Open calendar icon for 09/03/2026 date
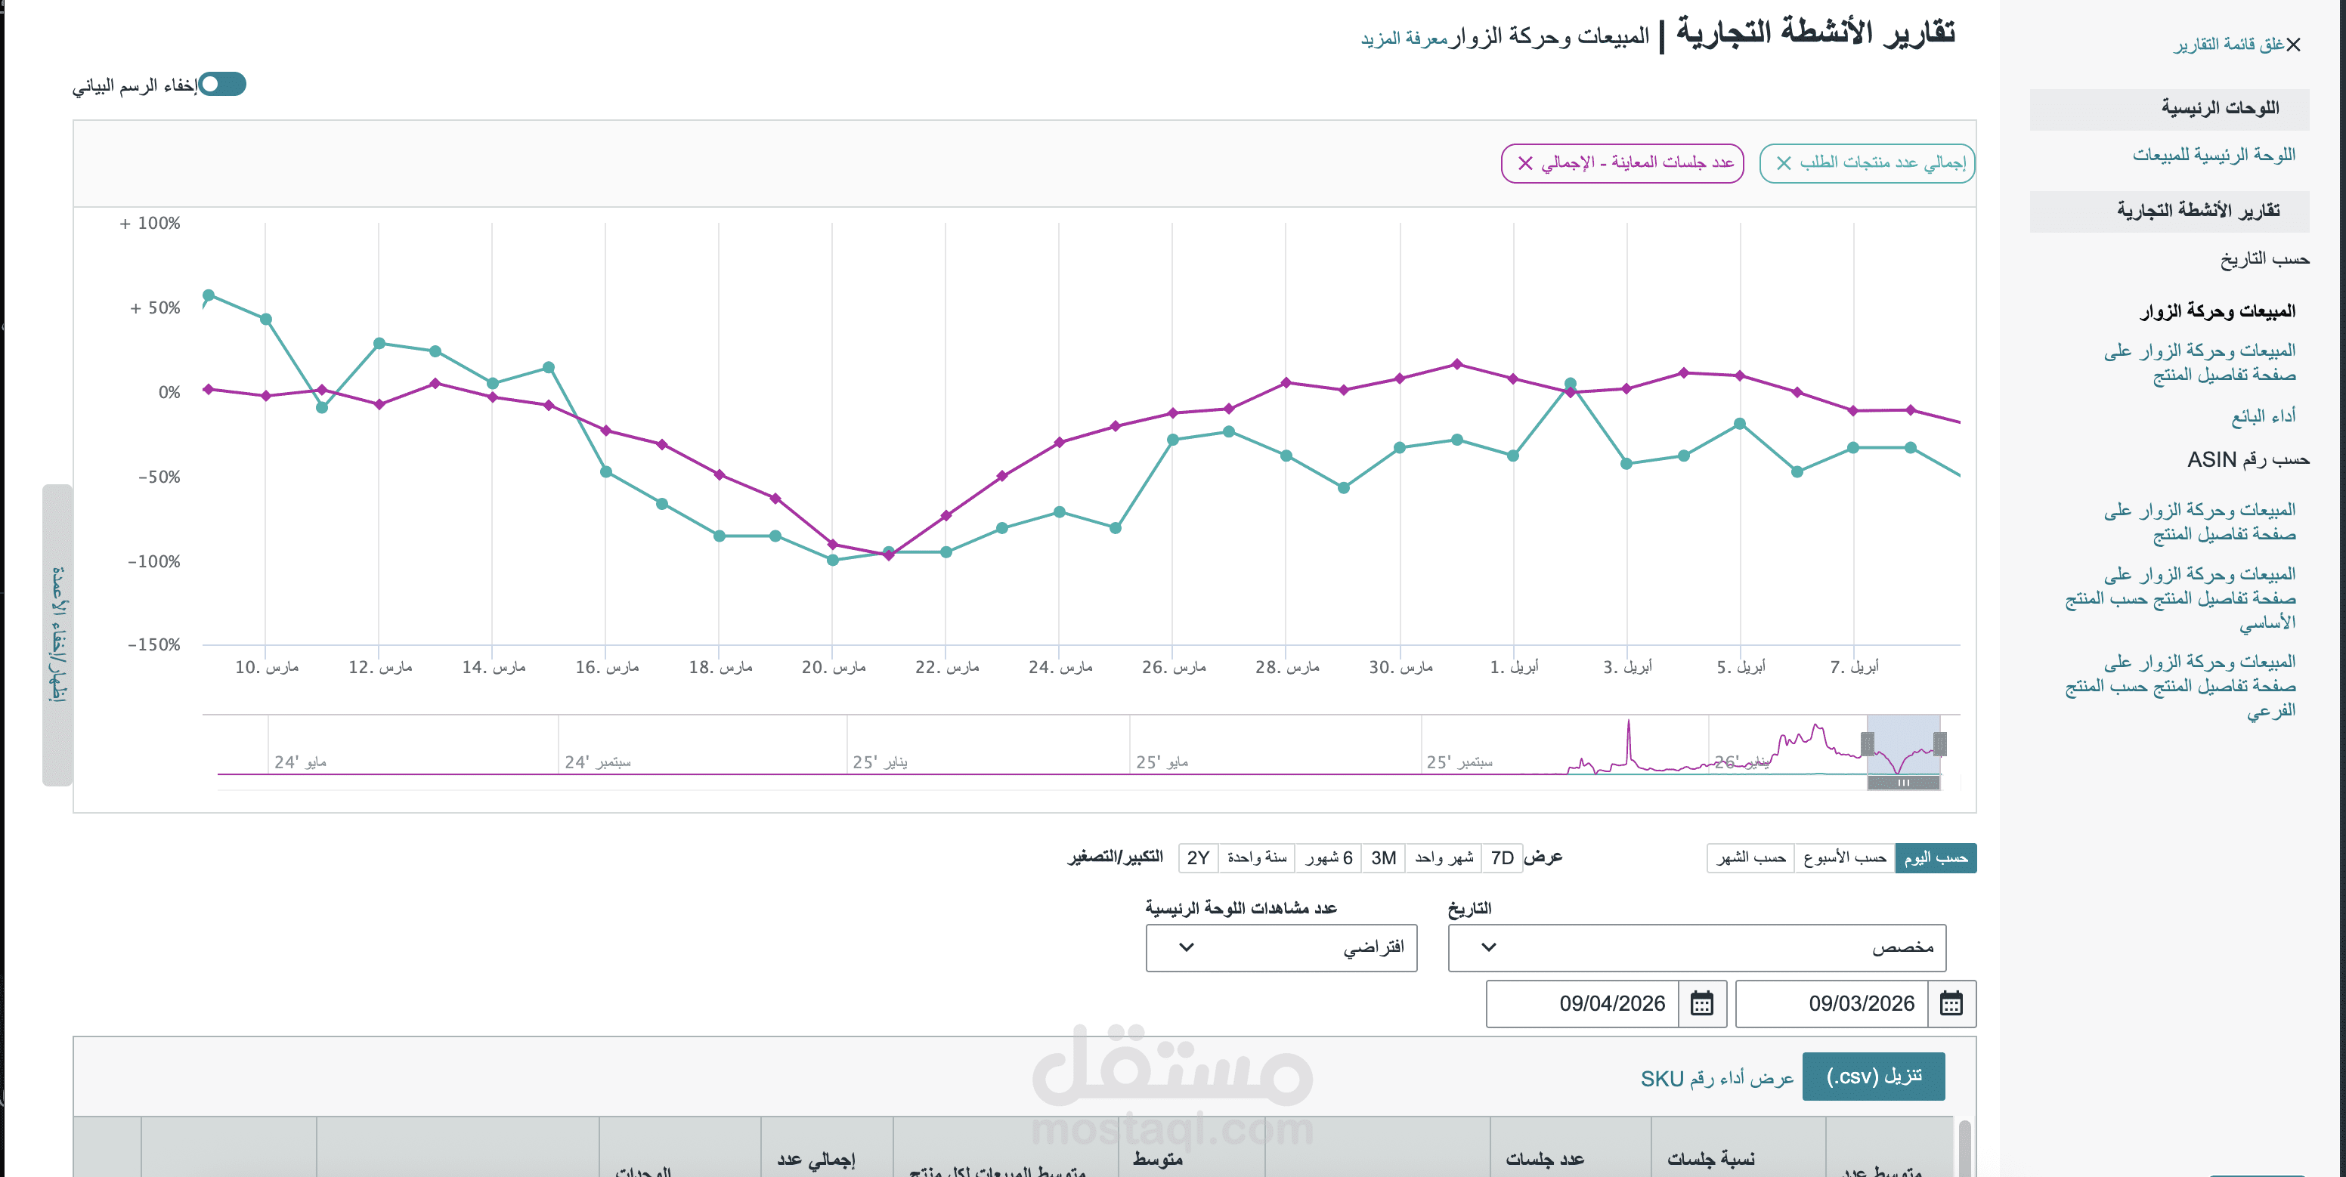The height and width of the screenshot is (1177, 2346). point(1951,1003)
